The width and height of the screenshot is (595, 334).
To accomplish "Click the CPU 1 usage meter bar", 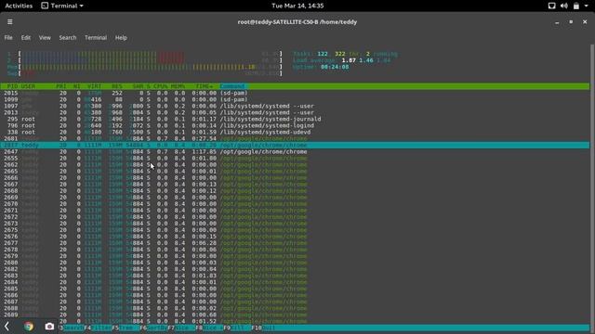I will (151, 54).
